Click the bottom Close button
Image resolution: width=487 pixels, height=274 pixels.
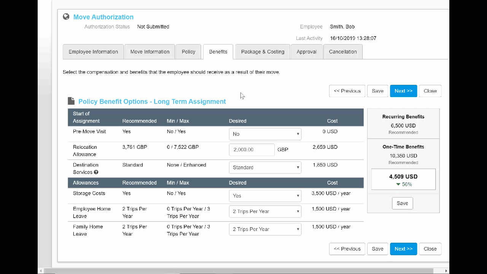click(x=430, y=249)
